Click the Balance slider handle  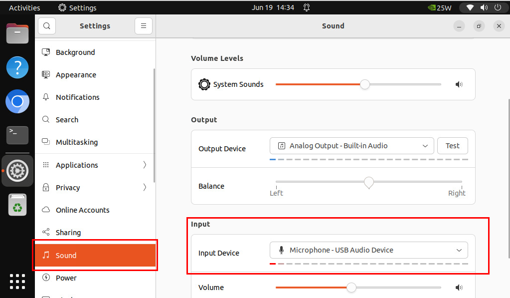coord(369,182)
